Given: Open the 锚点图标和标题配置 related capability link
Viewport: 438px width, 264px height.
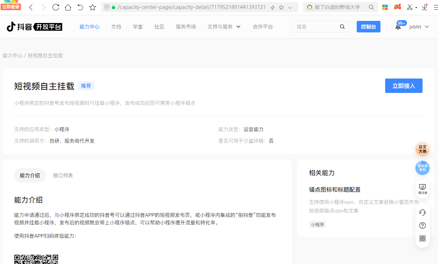Looking at the screenshot, I should (334, 189).
